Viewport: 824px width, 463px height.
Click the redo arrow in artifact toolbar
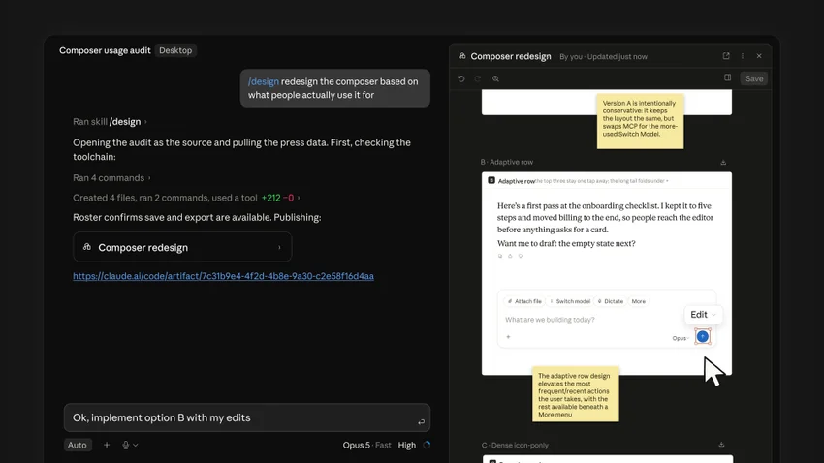[x=478, y=78]
